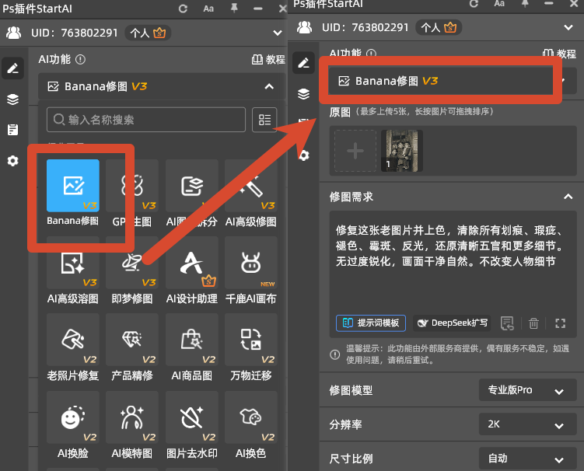The image size is (584, 471).
Task: Open the AI高级修图 tool
Action: pos(251,186)
